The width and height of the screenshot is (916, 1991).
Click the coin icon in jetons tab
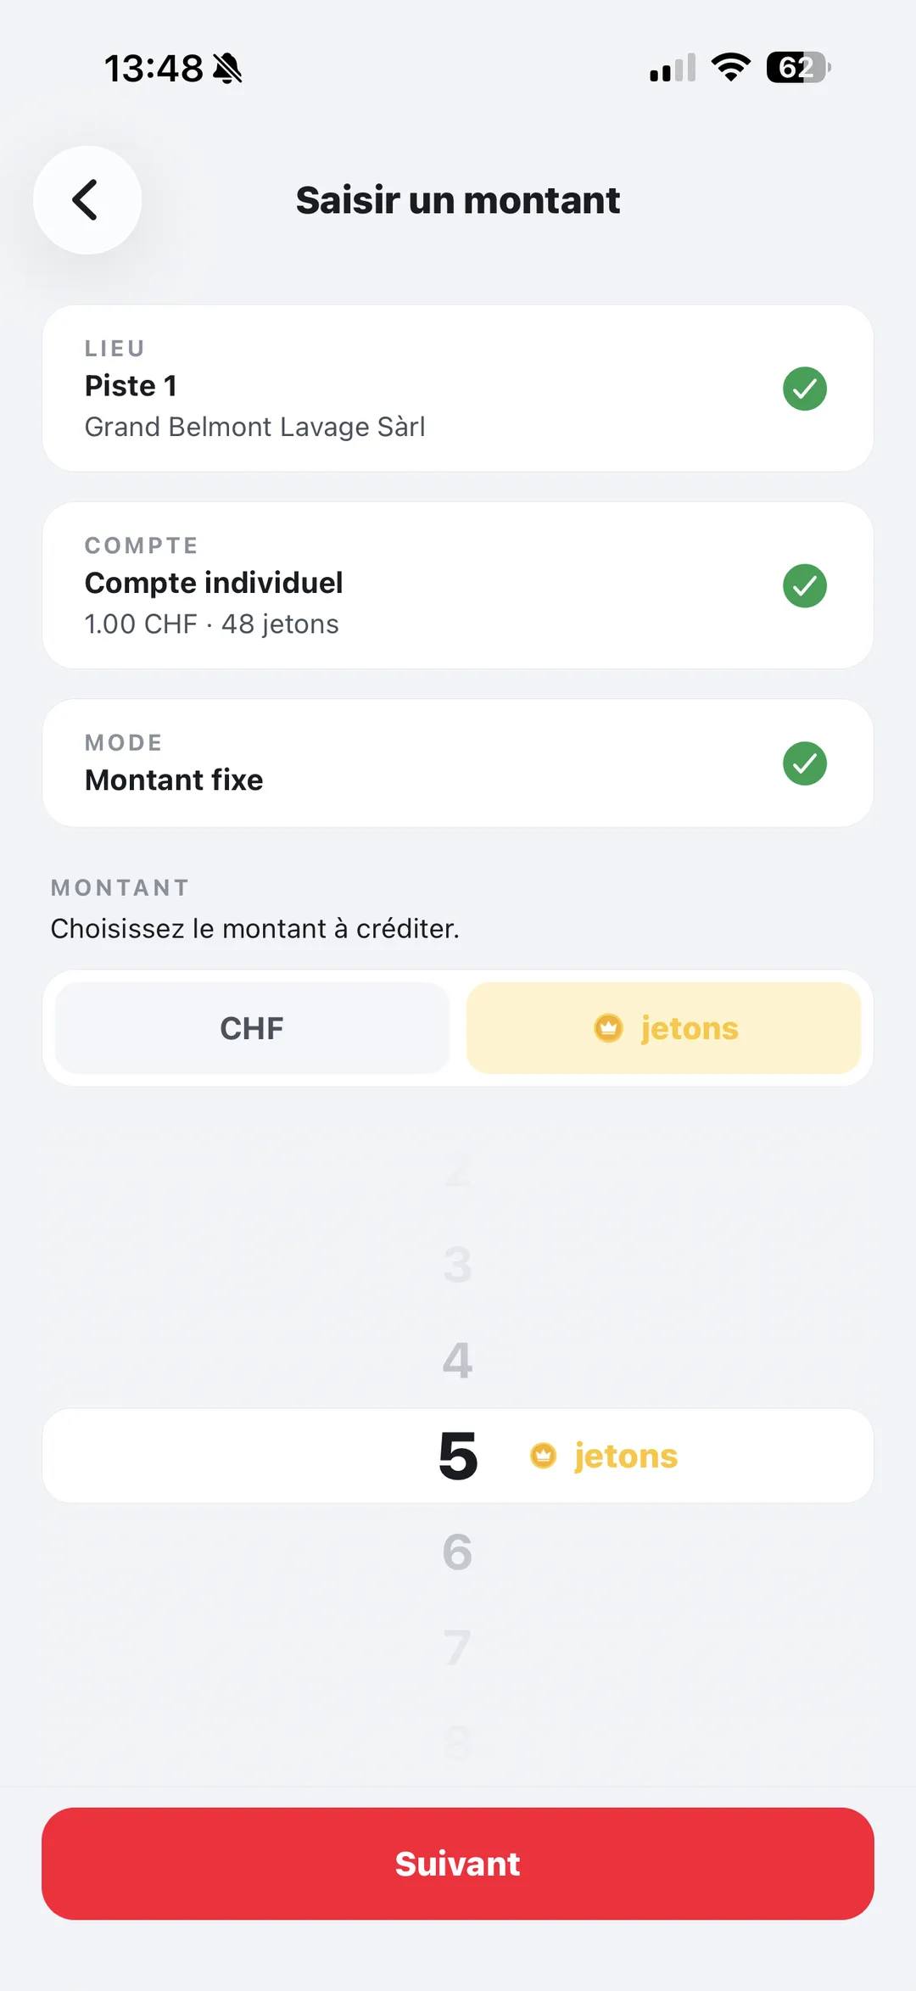[x=608, y=1028]
